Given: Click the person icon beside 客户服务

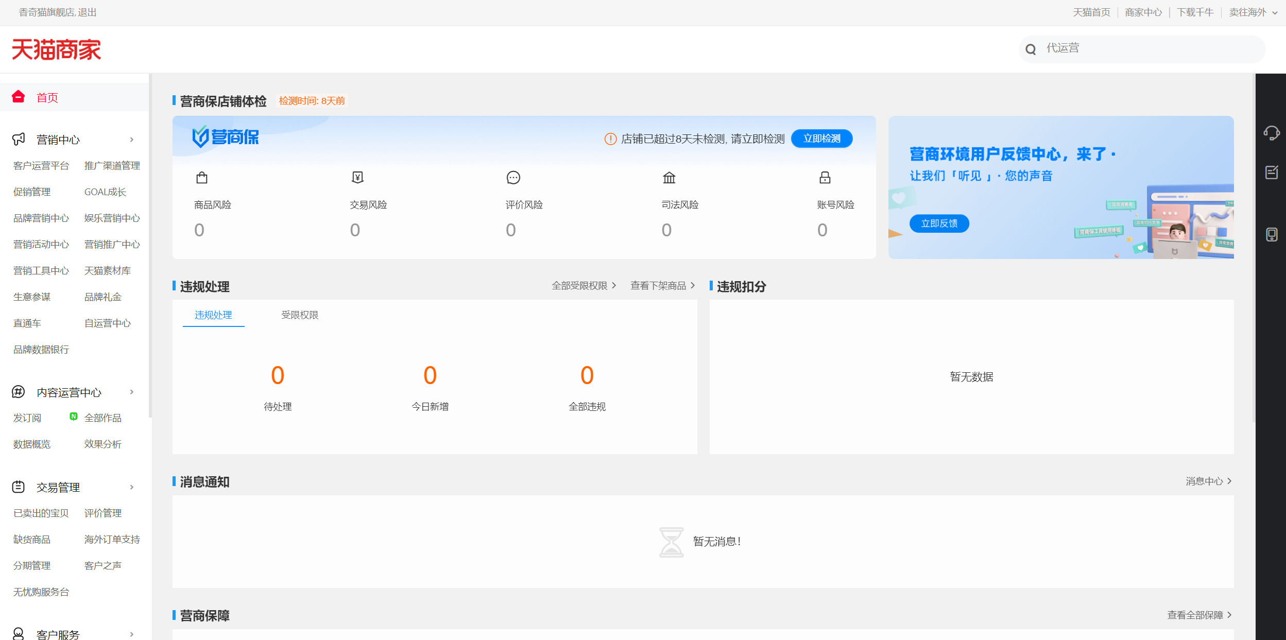Looking at the screenshot, I should 19,634.
